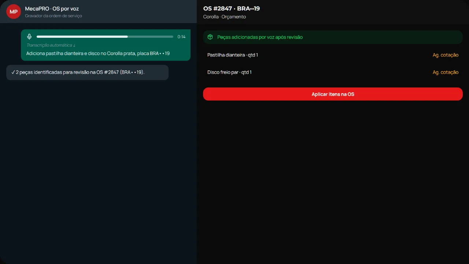Click the Aplicar itens na OS button
This screenshot has width=469, height=264.
[333, 94]
